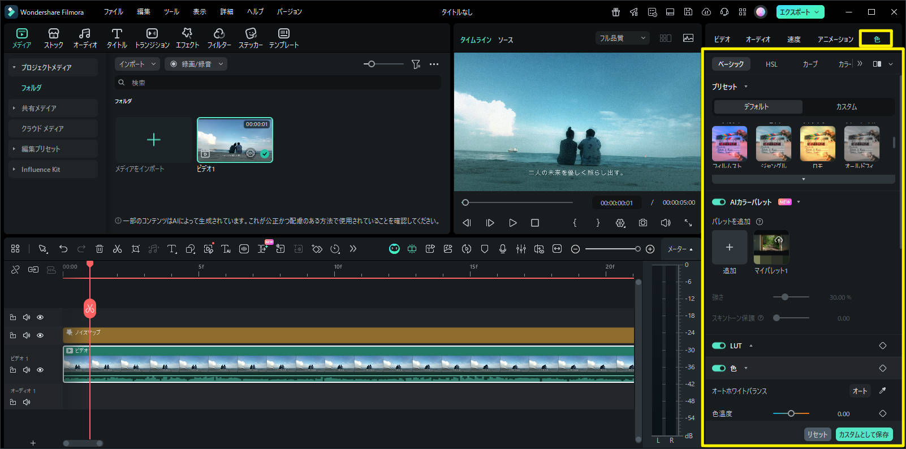Screen dimensions: 906x449
Task: Toggle the AIカラーパレット switch off
Action: pyautogui.click(x=719, y=202)
